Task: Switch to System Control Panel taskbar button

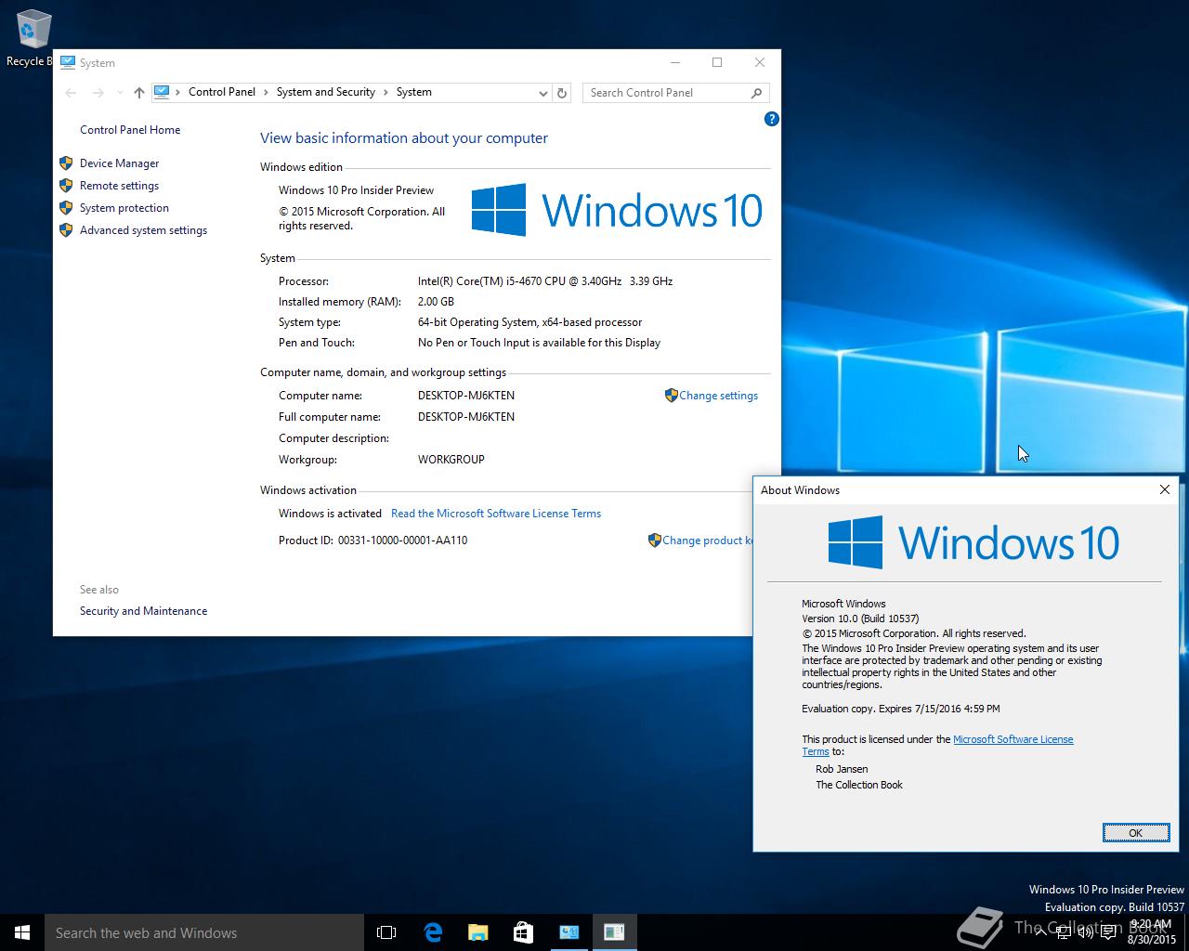Action: pos(568,932)
